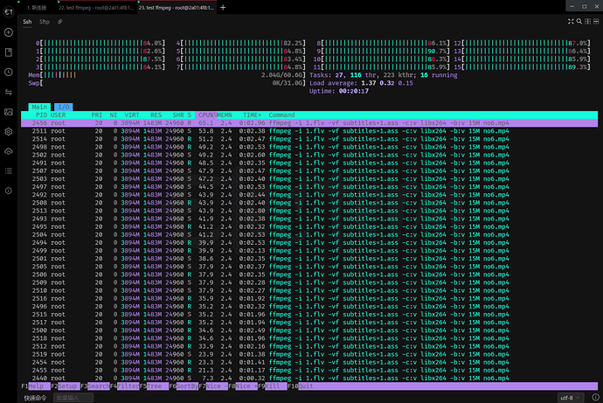Screen dimensions: 603x403
Task: Click the image icon in left sidebar
Action: click(x=9, y=111)
